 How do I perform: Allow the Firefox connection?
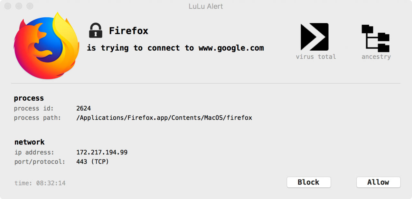coord(378,182)
